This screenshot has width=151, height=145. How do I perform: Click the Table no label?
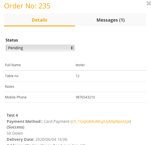(x=12, y=76)
